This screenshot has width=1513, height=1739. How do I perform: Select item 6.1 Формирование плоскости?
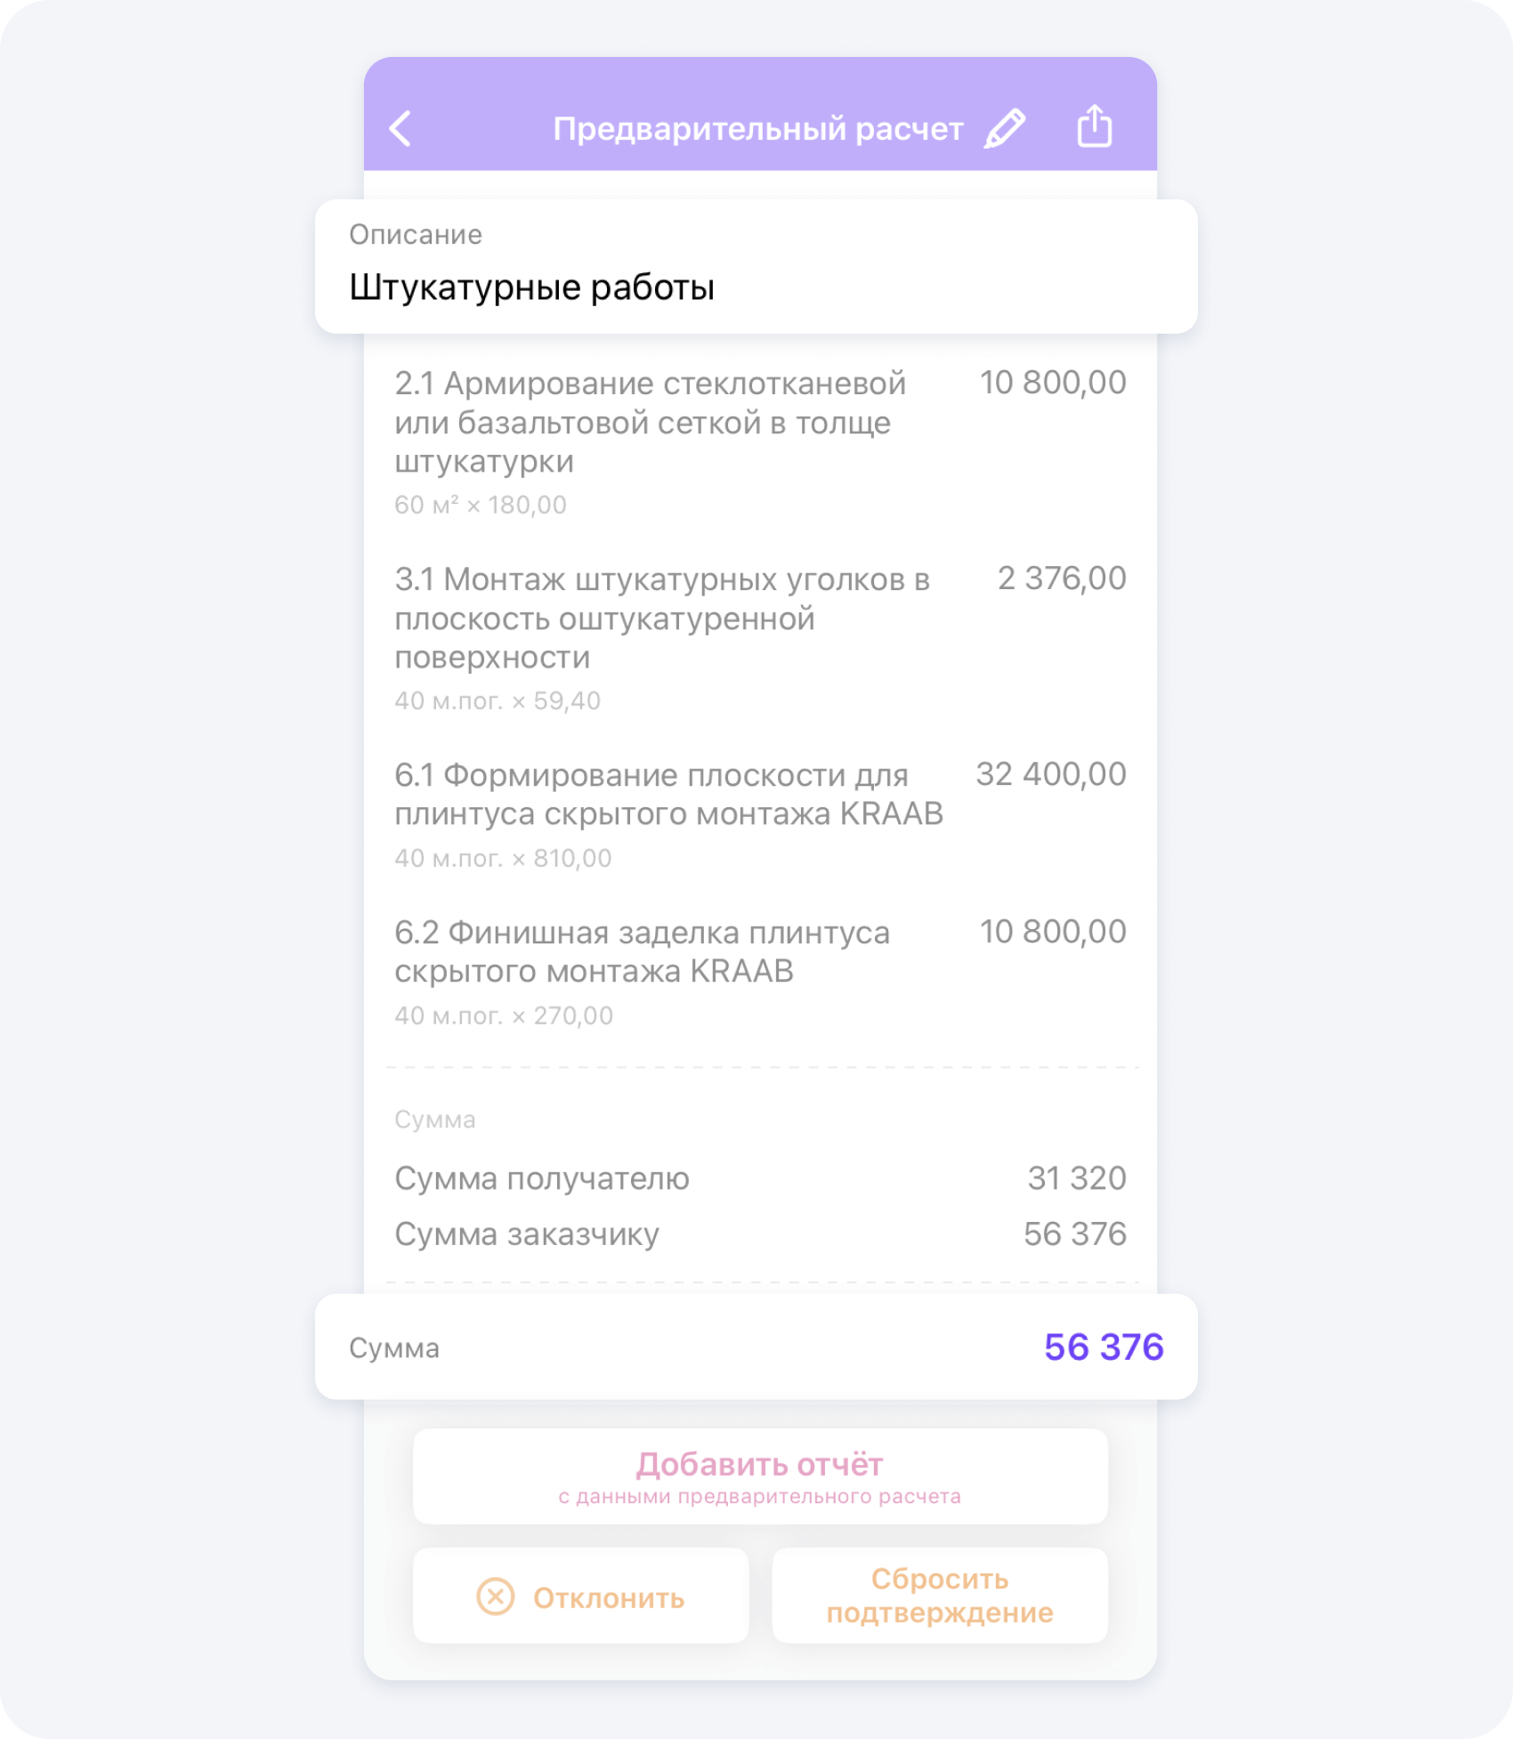667,794
